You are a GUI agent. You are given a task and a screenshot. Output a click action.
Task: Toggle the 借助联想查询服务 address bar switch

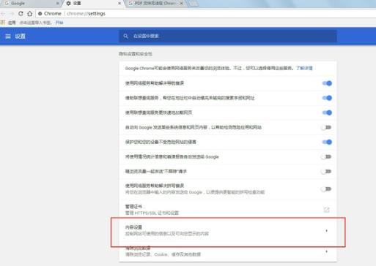tap(327, 98)
